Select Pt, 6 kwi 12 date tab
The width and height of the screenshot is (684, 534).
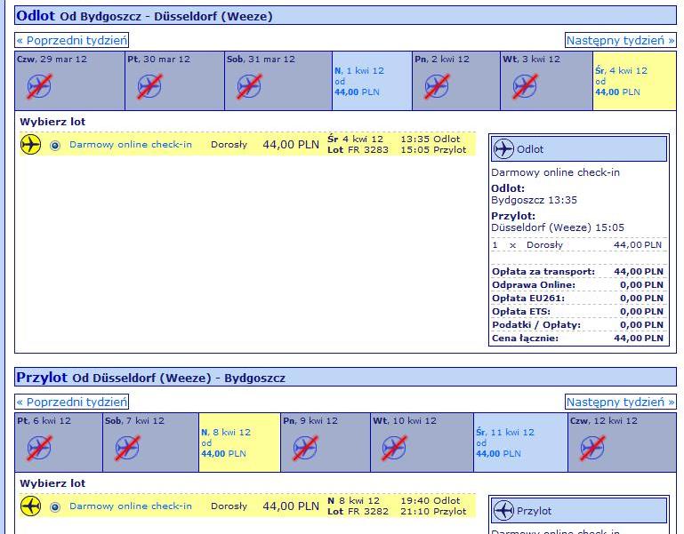click(x=59, y=442)
